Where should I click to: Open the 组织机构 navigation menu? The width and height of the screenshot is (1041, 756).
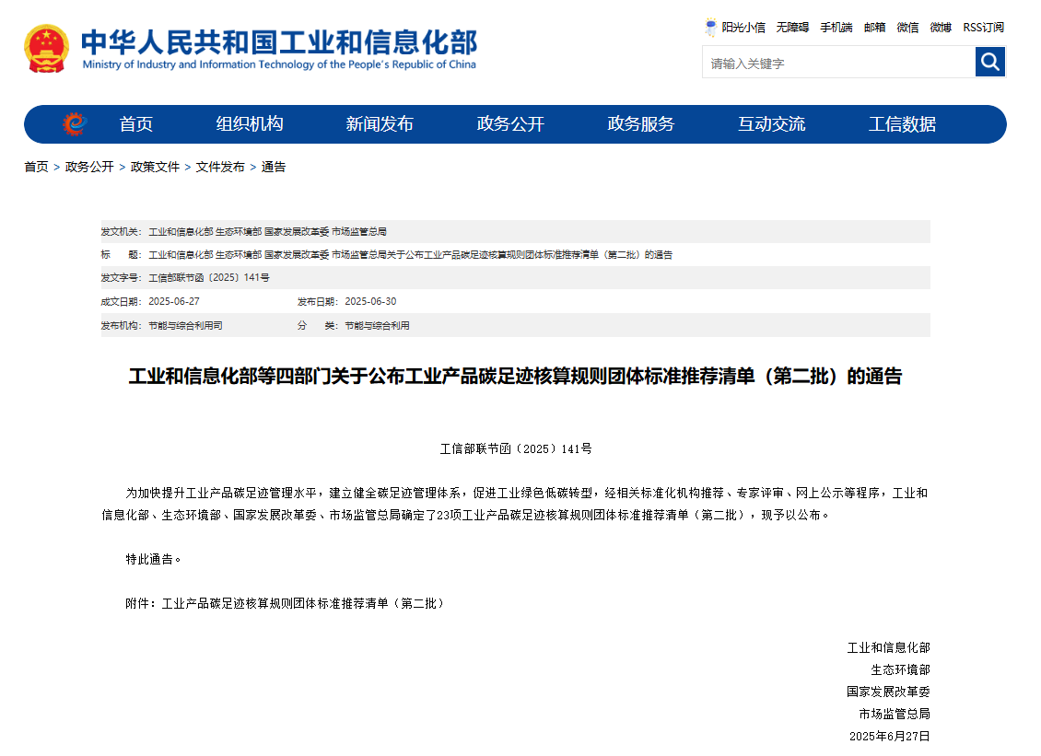250,124
